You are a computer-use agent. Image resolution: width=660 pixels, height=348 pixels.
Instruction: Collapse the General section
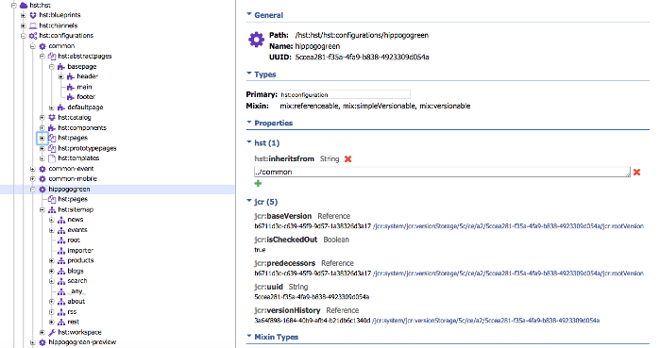[x=249, y=15]
